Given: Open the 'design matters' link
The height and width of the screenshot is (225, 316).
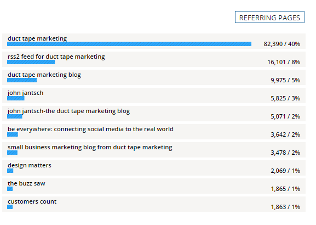Looking at the screenshot, I should (30, 165).
